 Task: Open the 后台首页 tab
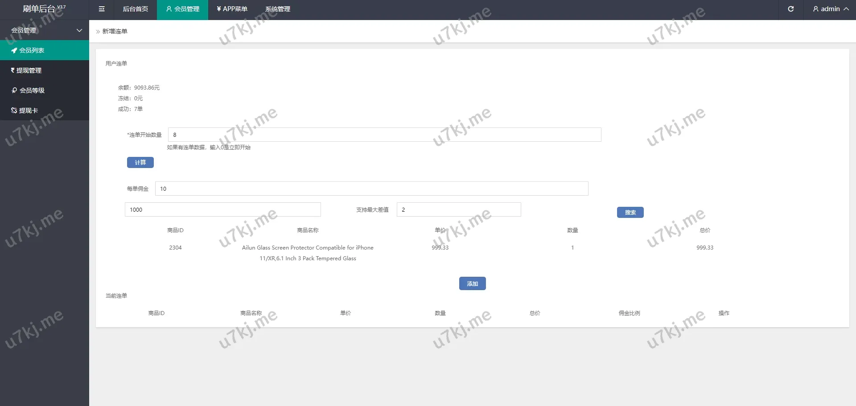pos(135,9)
